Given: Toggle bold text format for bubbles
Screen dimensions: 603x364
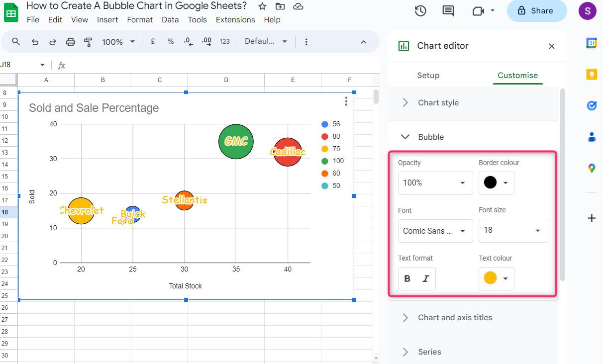Looking at the screenshot, I should pyautogui.click(x=407, y=278).
